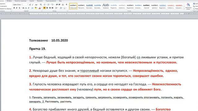This screenshot has height=111, width=198.
Task: Open the Разметка страницы tab
Action: pos(20,1)
